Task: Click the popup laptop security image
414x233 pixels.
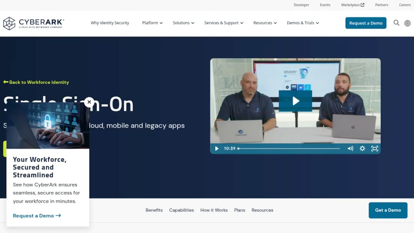Action: click(x=48, y=125)
